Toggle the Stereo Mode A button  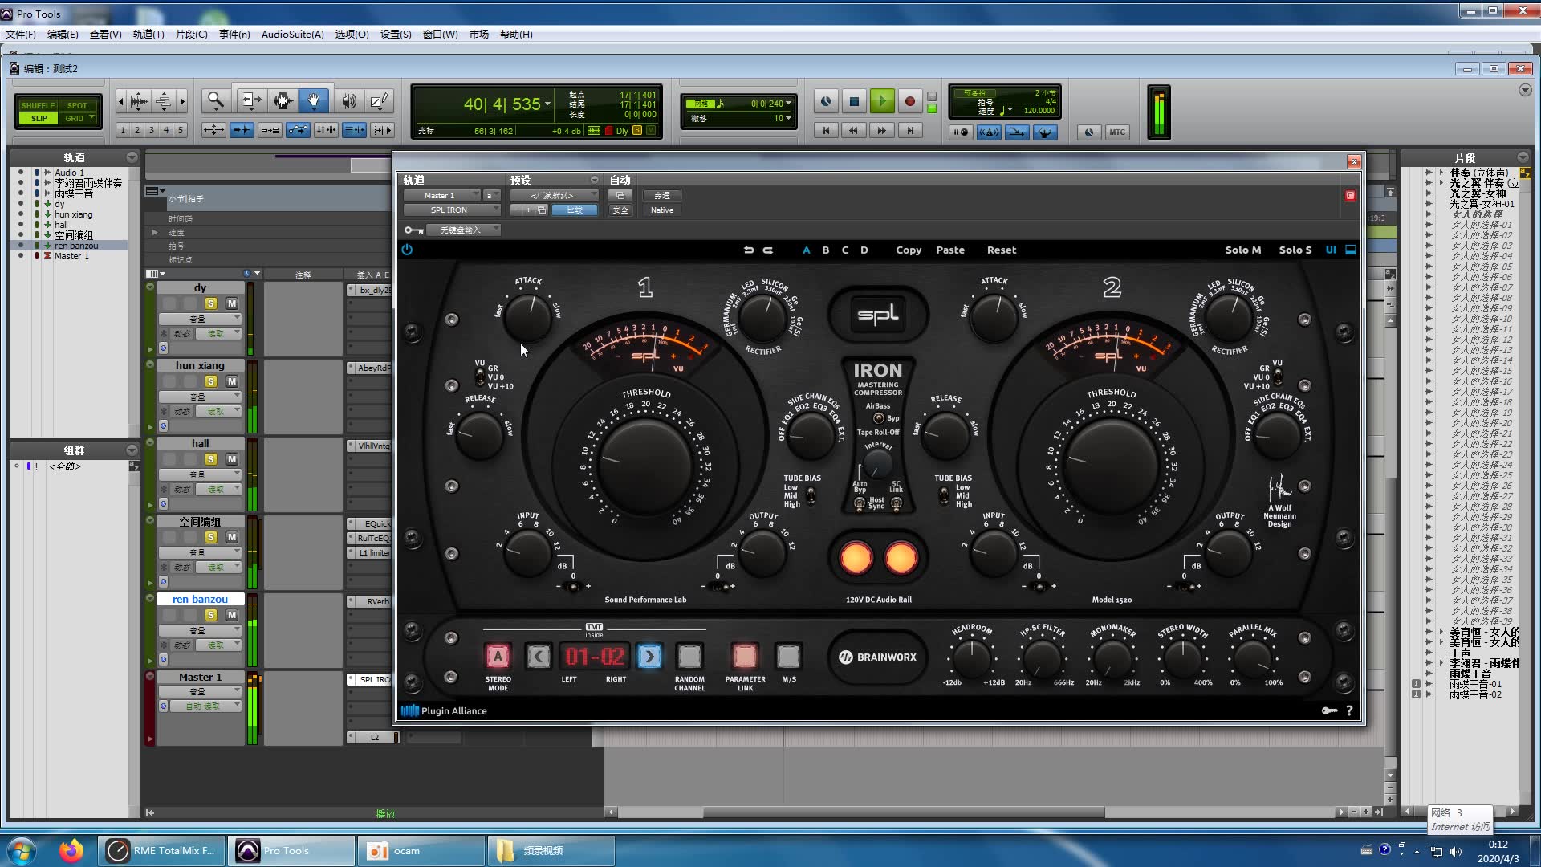coord(498,657)
